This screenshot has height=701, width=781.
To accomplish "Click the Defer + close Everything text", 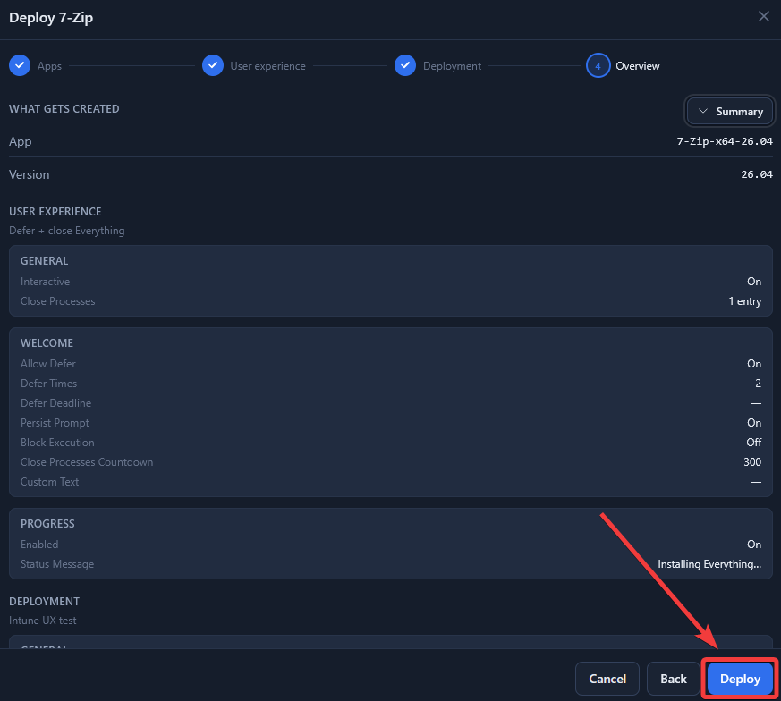I will click(67, 231).
